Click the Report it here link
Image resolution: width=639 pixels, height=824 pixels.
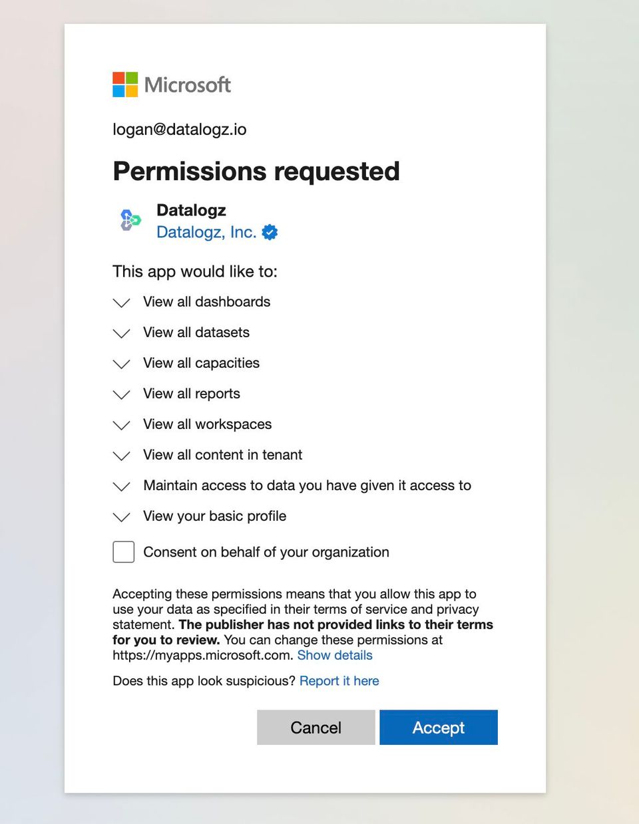tap(339, 681)
